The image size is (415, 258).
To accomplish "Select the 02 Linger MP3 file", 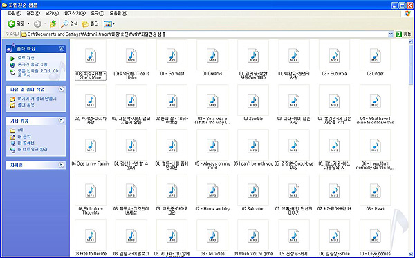I will click(376, 58).
